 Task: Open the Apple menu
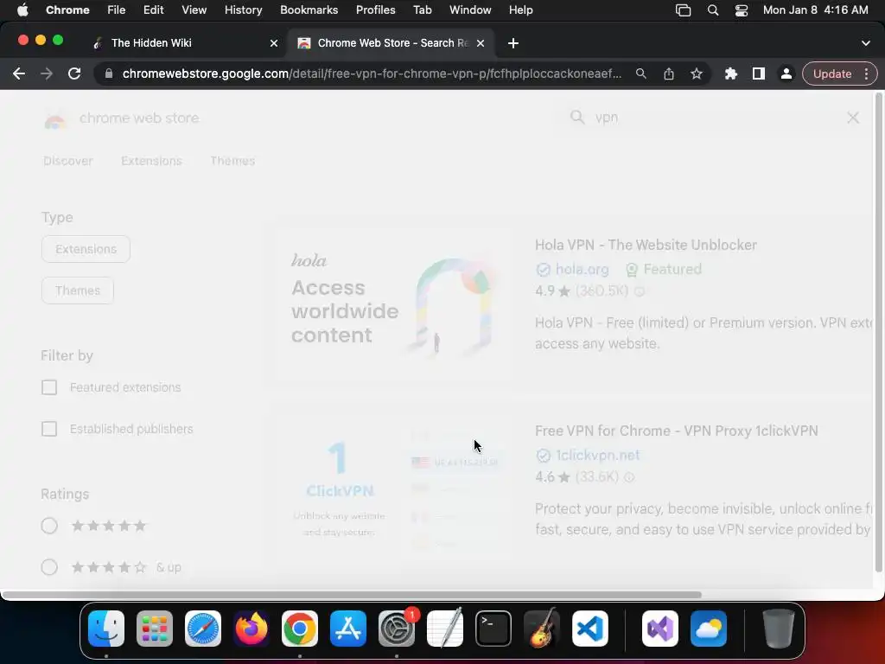pyautogui.click(x=22, y=10)
